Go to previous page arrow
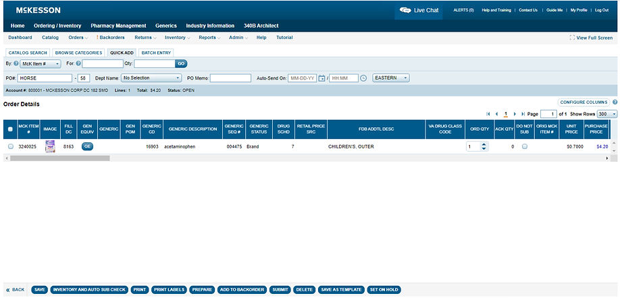Viewport: 620px width, 298px height. click(496, 114)
